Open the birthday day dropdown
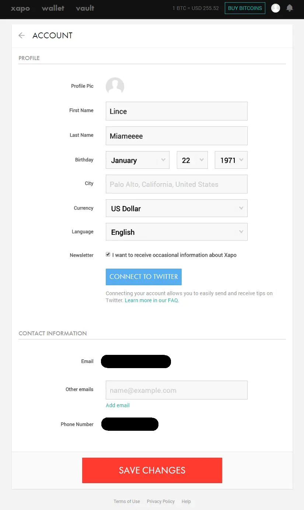 192,160
